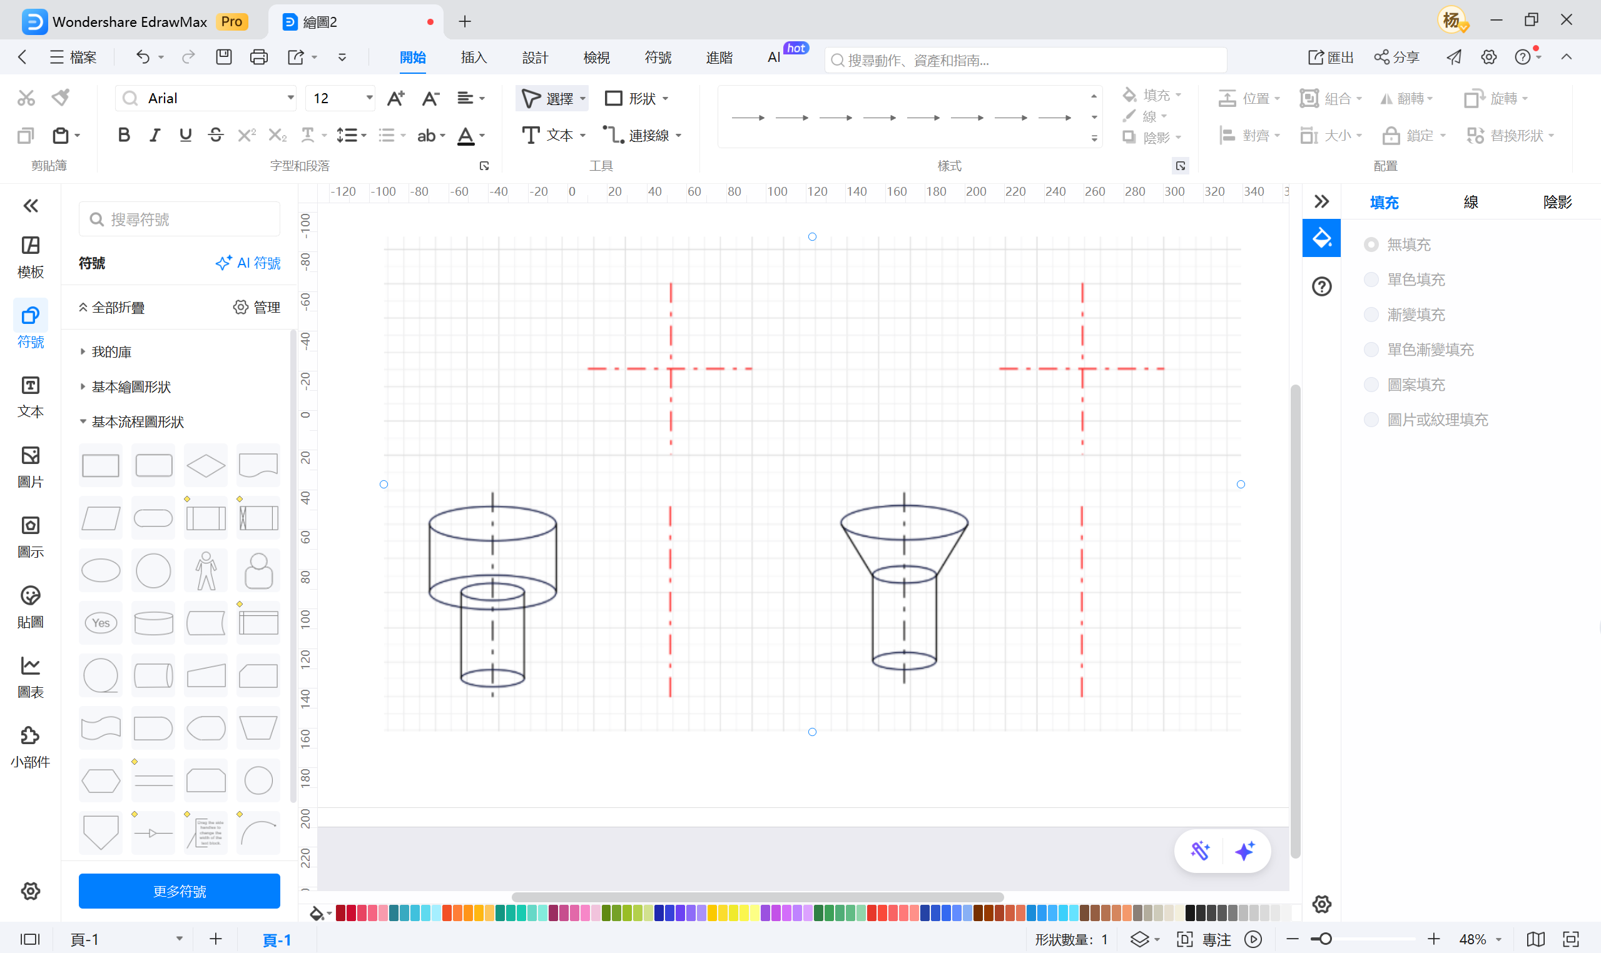
Task: Open the 圖片 sidebar panel
Action: 30,467
